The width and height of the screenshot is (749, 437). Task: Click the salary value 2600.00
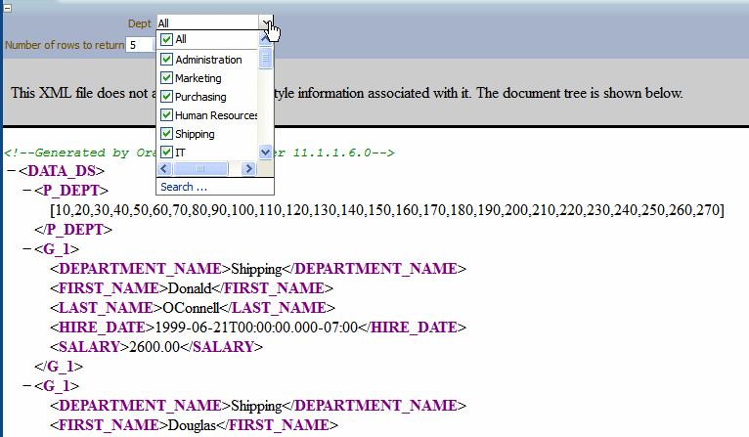pyautogui.click(x=154, y=347)
